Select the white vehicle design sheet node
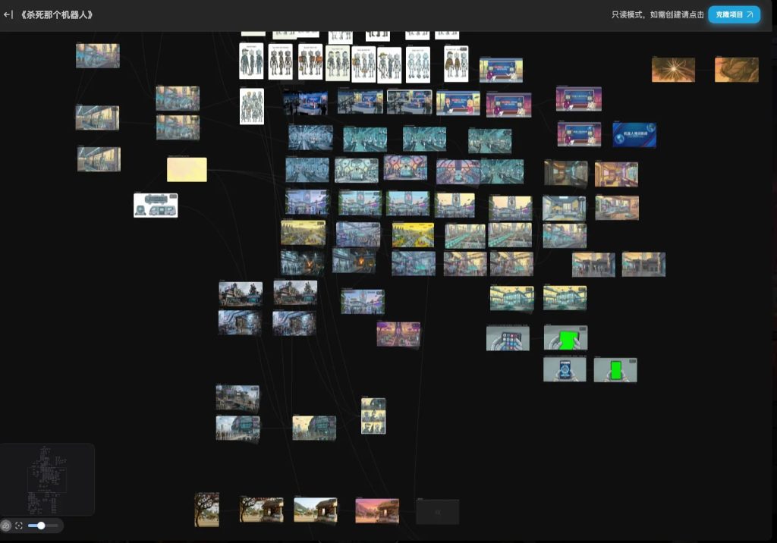 pos(156,206)
